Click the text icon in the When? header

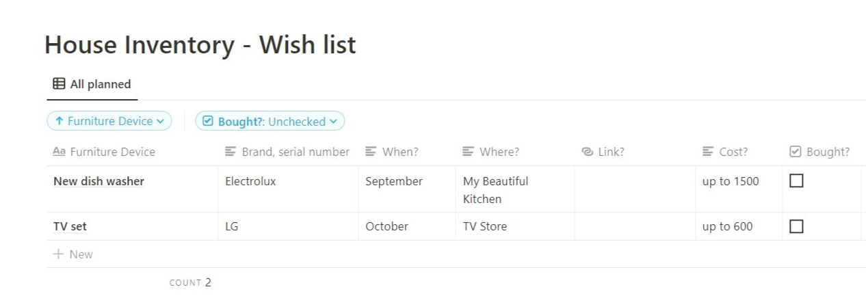[371, 152]
